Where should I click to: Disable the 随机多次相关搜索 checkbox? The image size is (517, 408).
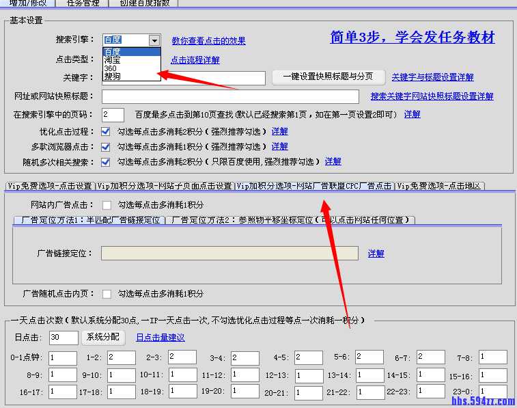coord(106,162)
